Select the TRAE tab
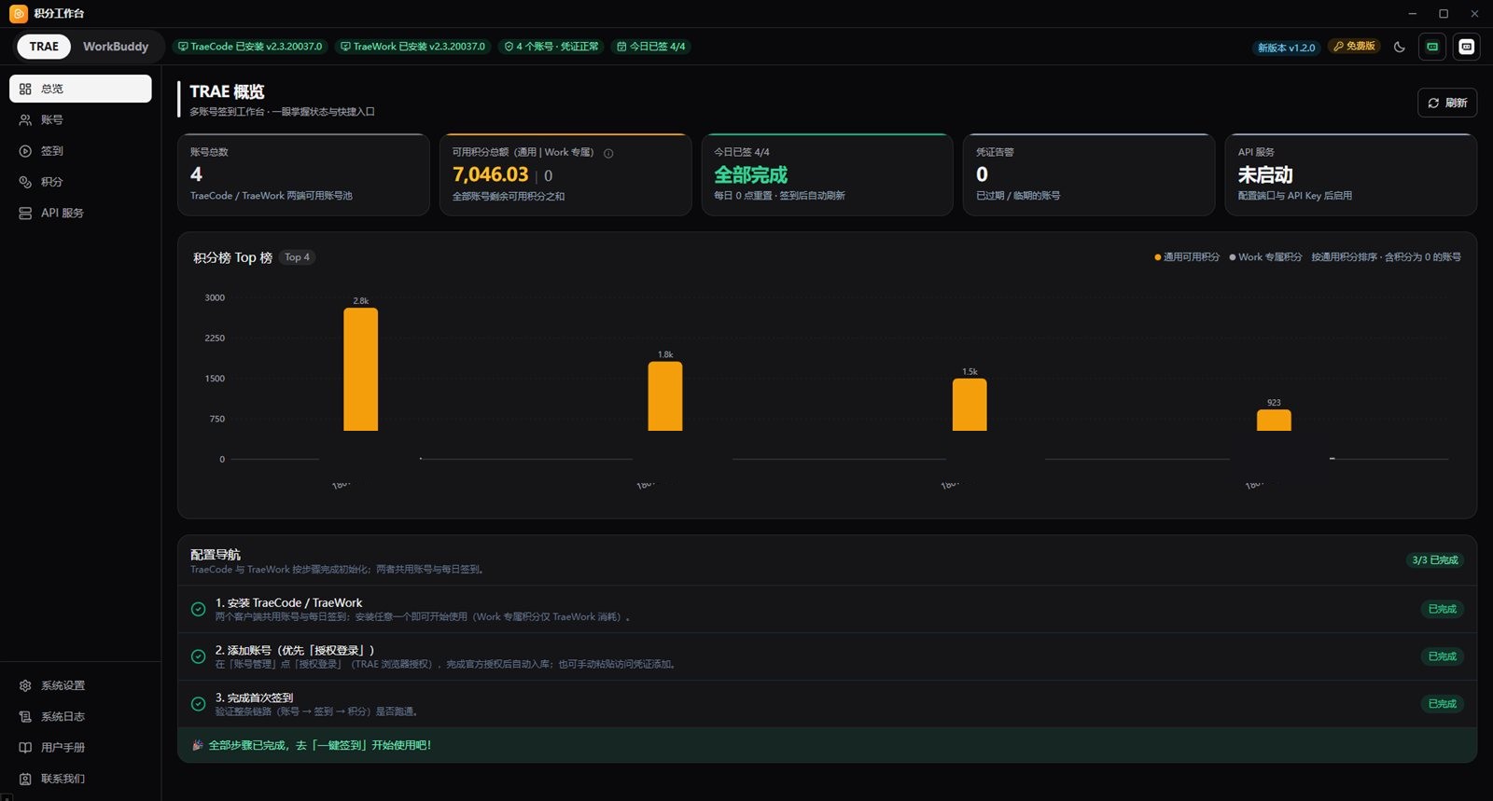 point(44,47)
